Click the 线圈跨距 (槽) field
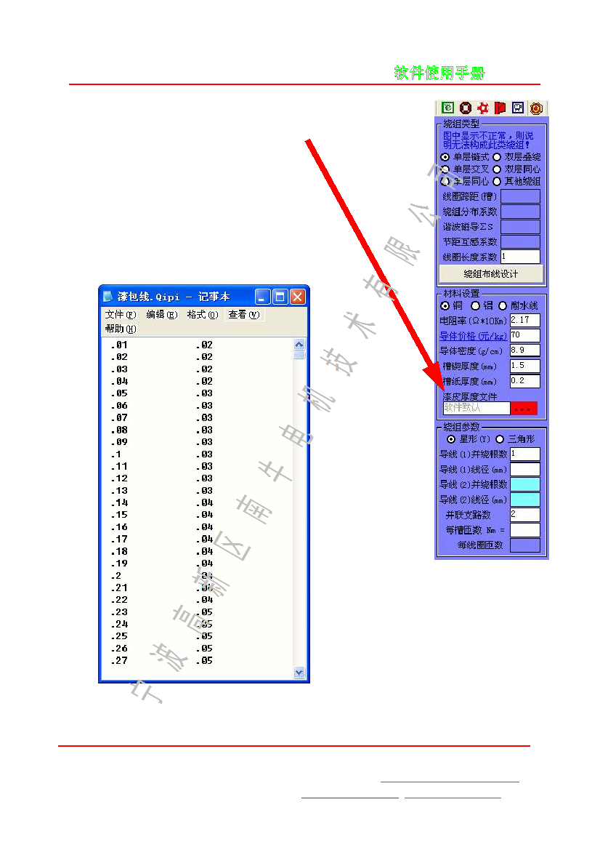Viewport: 600px width, 850px height. click(x=520, y=196)
